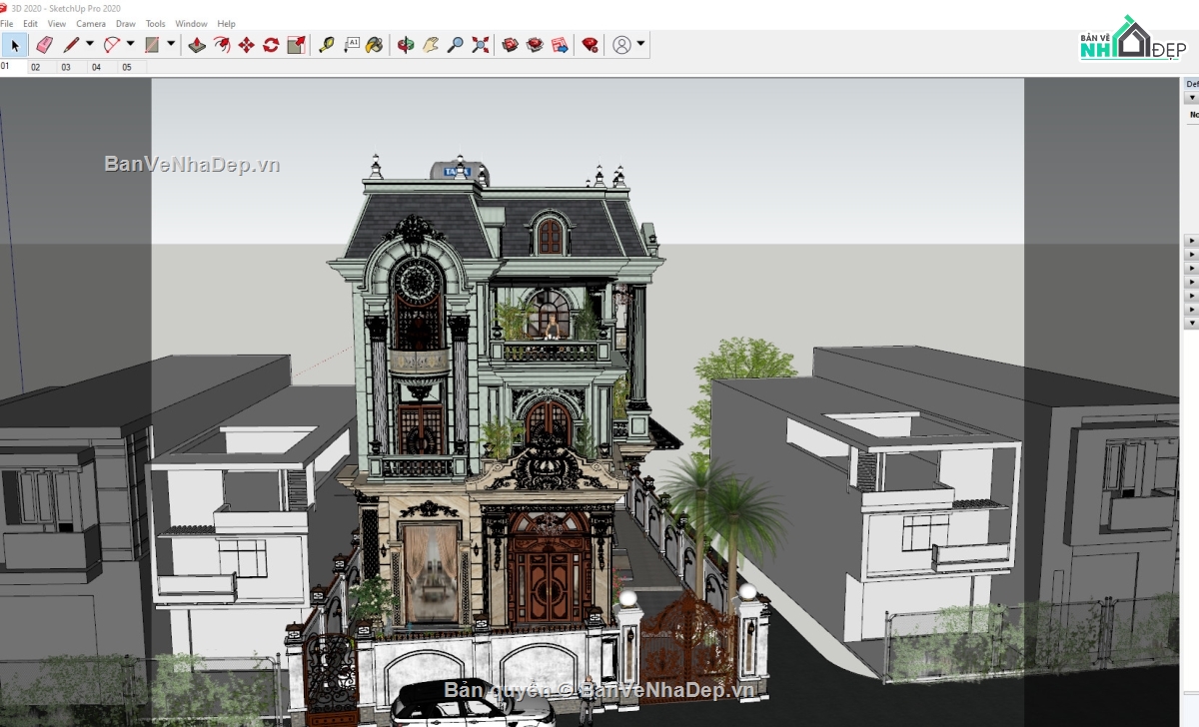
Task: Toggle the Select arrow tool on
Action: (14, 45)
